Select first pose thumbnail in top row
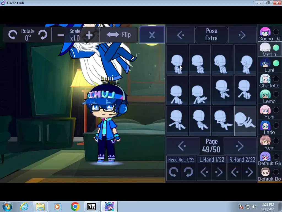This screenshot has height=212, width=282. 177,60
